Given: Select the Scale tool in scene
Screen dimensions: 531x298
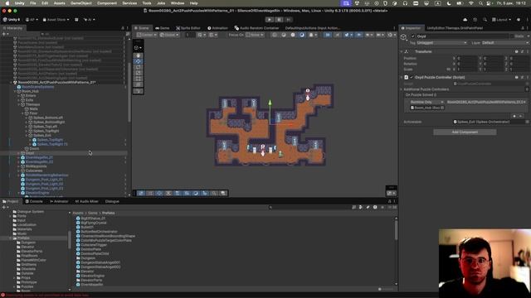Looking at the screenshot, I should 139,73.
